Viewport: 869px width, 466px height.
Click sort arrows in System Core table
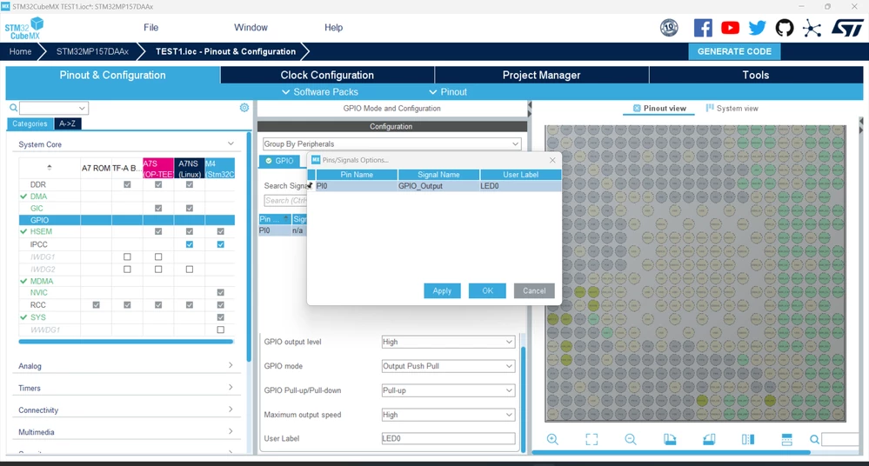[x=50, y=167]
